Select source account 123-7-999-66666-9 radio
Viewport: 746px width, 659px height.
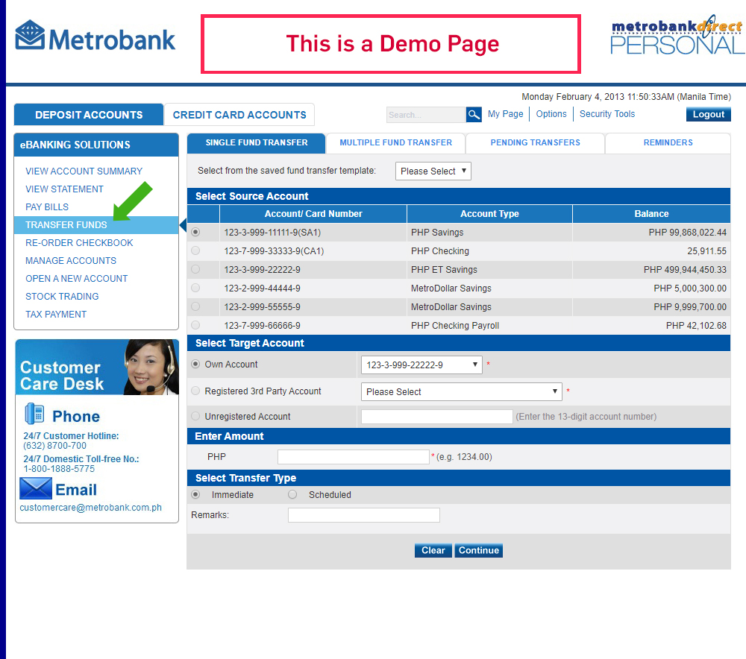tap(195, 325)
